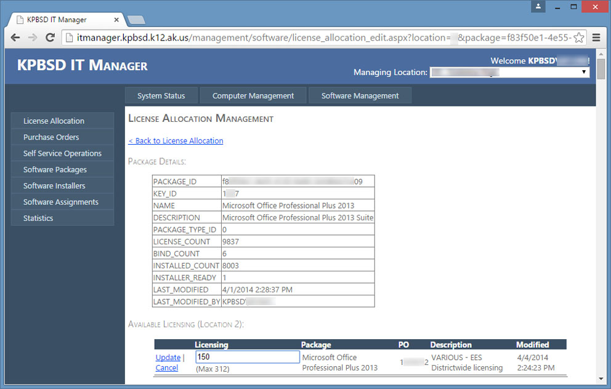Click the LICENSE_COUNT value 9837

point(231,241)
